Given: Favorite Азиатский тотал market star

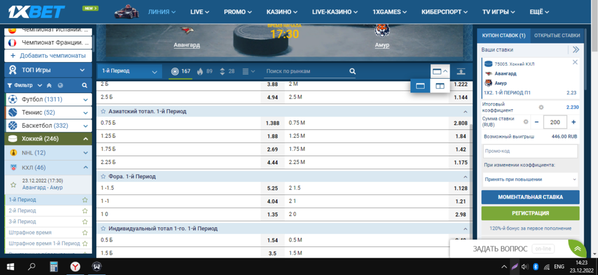Looking at the screenshot, I should pos(103,112).
